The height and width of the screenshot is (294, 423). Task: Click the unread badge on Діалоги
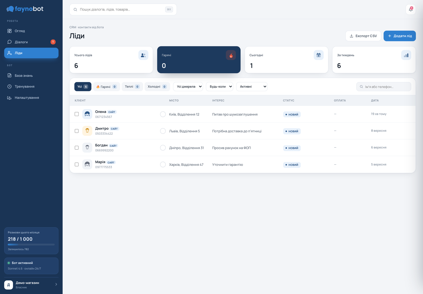(53, 42)
